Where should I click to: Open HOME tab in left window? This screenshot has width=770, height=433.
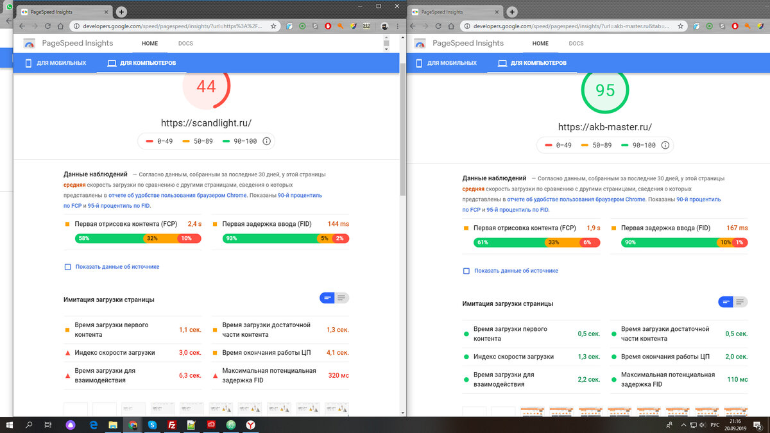(x=150, y=44)
